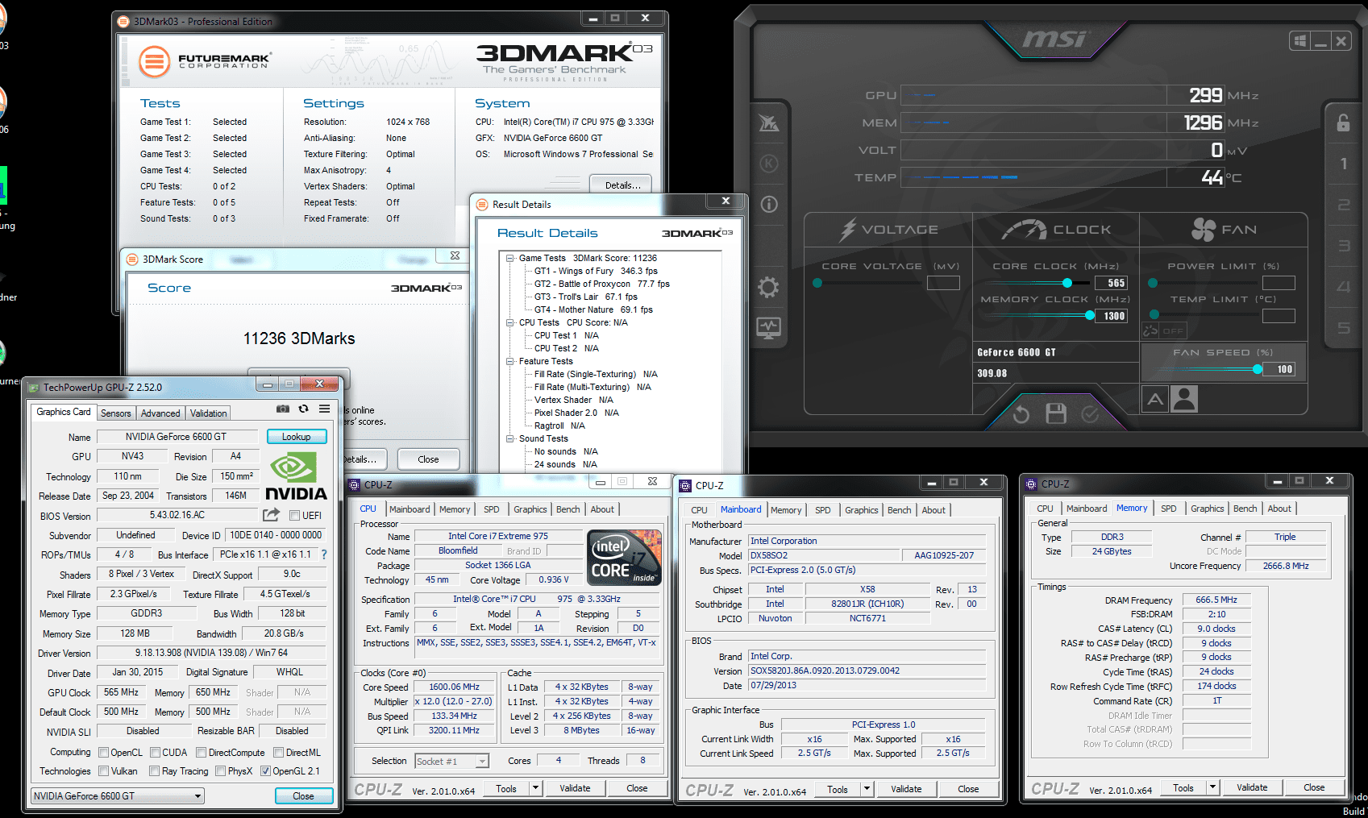Image resolution: width=1368 pixels, height=818 pixels.
Task: Select Afterburner profile slot 3
Action: pyautogui.click(x=1343, y=246)
